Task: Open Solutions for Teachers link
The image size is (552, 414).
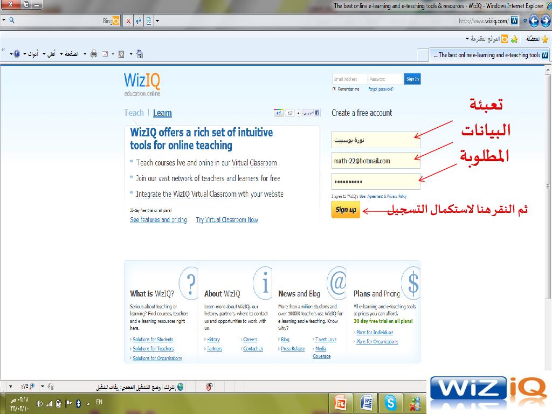Action: click(153, 349)
